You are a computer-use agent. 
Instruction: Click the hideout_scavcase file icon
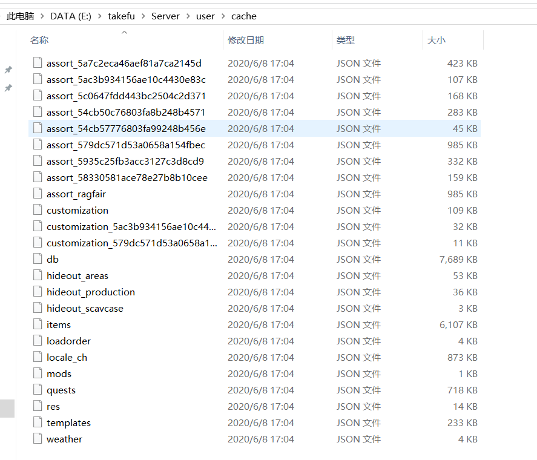(38, 308)
